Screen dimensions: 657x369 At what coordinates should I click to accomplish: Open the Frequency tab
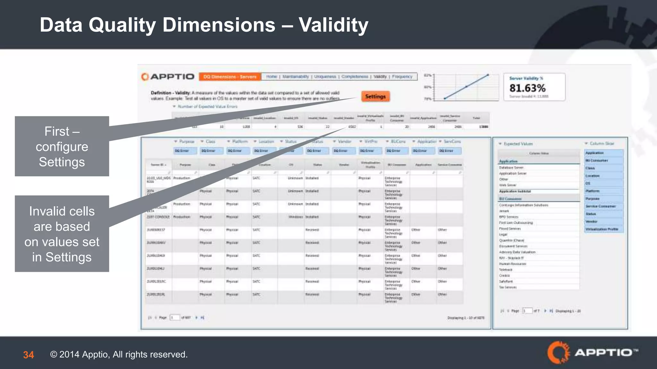(402, 77)
